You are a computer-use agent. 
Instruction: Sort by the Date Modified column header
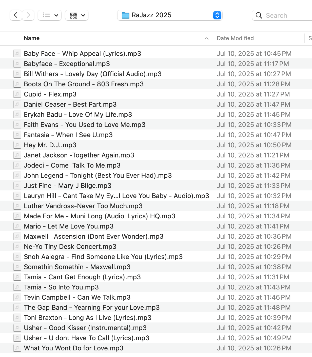point(235,38)
